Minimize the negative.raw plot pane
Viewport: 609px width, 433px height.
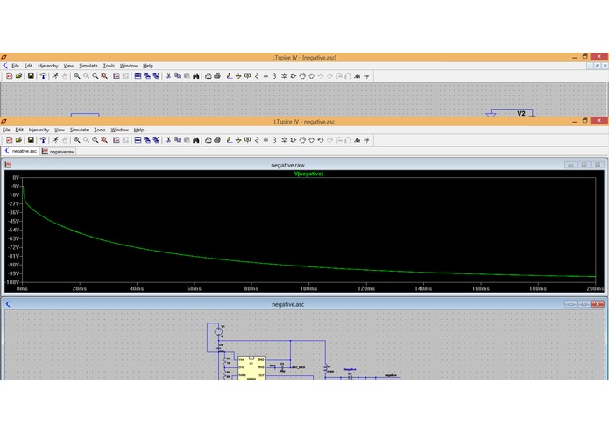(570, 165)
